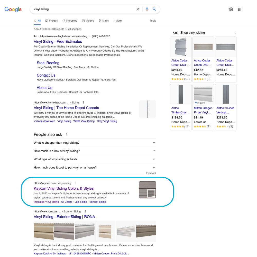This screenshot has height=257, width=257.
Task: Open three-dot menu beside kaycan.com result
Action: pos(76,183)
